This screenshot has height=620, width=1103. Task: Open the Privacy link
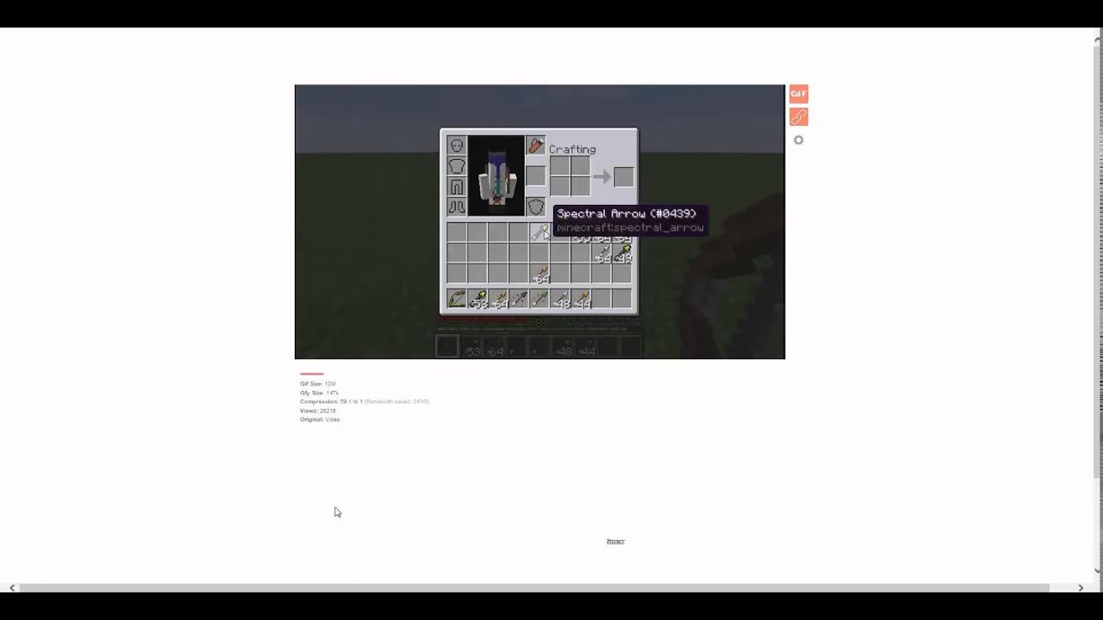pos(615,542)
